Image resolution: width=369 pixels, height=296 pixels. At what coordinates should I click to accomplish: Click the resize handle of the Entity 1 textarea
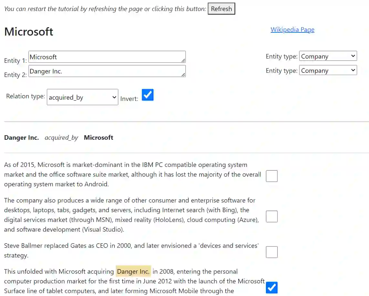[183, 60]
